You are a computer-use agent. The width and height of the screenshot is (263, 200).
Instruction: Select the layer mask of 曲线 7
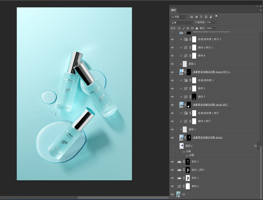tap(194, 97)
